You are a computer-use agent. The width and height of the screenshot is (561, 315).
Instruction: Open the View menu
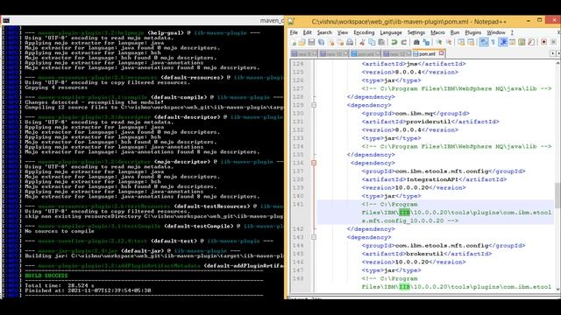click(x=343, y=32)
